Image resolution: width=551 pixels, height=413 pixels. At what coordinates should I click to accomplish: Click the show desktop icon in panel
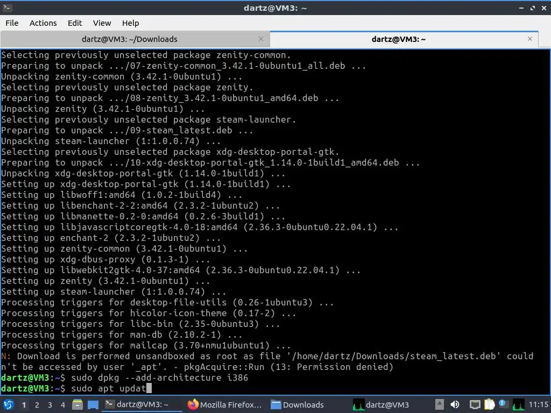93,404
